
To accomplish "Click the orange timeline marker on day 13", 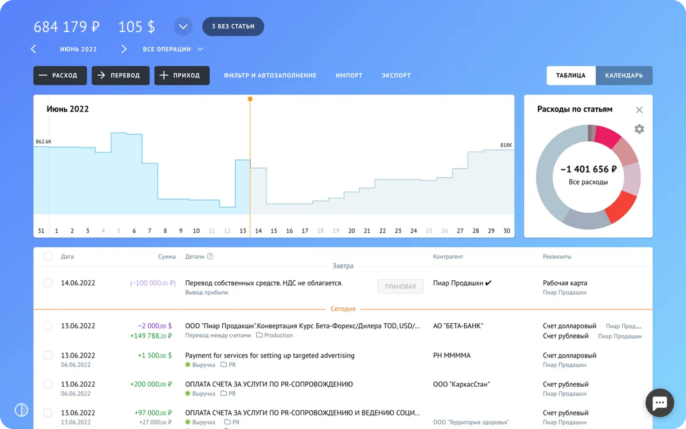I will [x=250, y=99].
